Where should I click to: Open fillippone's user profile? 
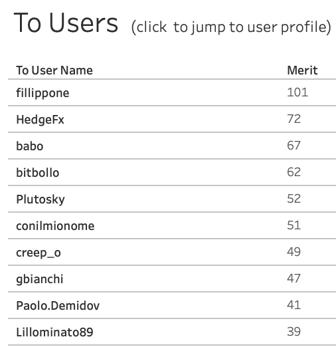[42, 93]
